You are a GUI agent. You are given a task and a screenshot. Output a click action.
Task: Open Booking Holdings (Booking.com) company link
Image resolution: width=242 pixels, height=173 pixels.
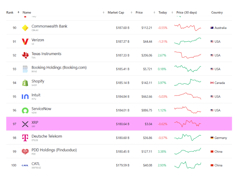point(59,68)
